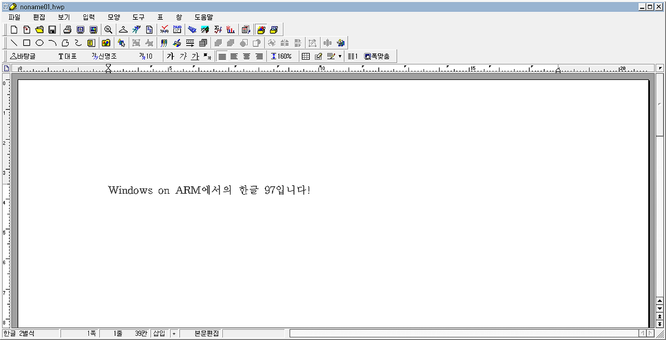This screenshot has height=340, width=666.
Task: Click the object selection cursor icon
Action: (x=121, y=43)
